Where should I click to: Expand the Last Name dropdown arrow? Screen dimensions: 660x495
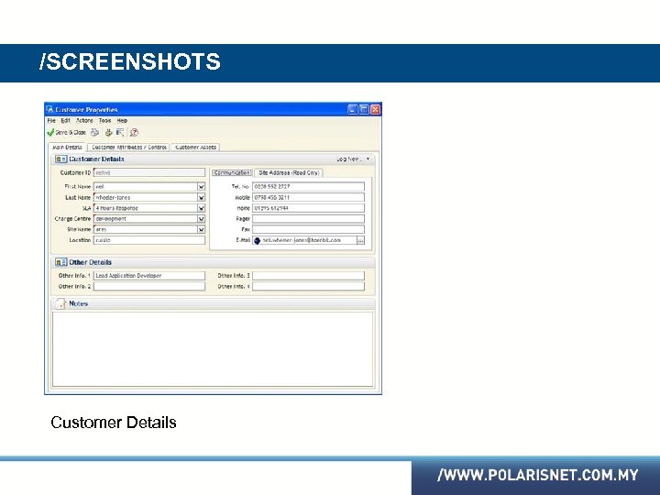(x=201, y=197)
